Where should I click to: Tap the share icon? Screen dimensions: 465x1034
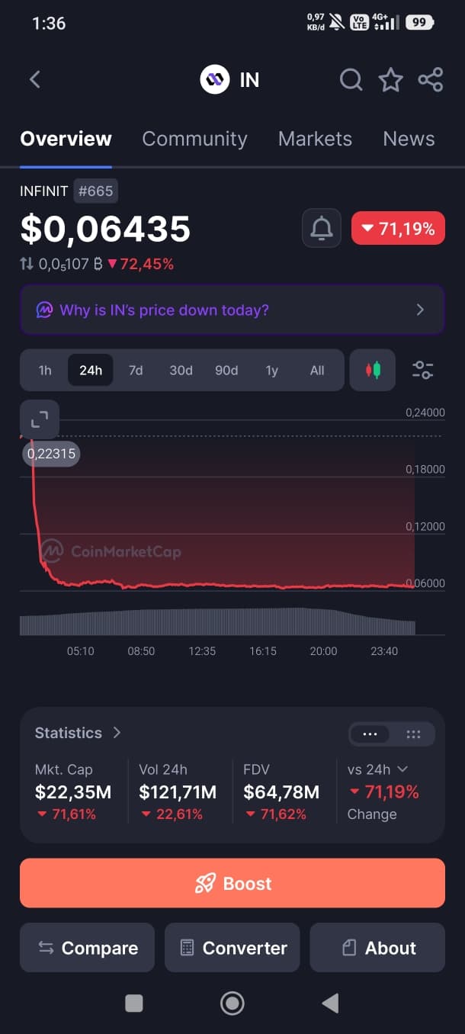point(431,79)
